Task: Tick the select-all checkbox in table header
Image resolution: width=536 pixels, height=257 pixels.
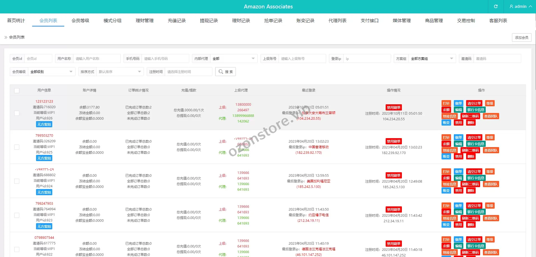Action: pyautogui.click(x=17, y=90)
